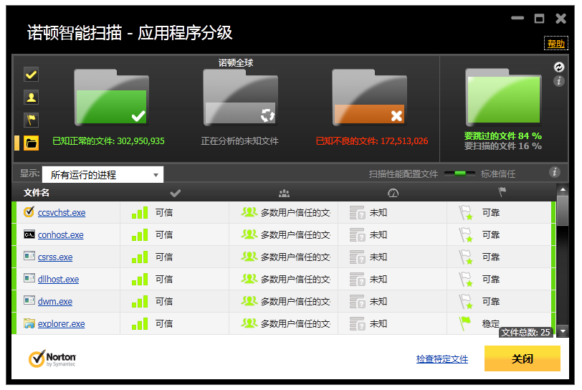Click the Norton icon beside ccsvchst.exe

click(x=29, y=211)
